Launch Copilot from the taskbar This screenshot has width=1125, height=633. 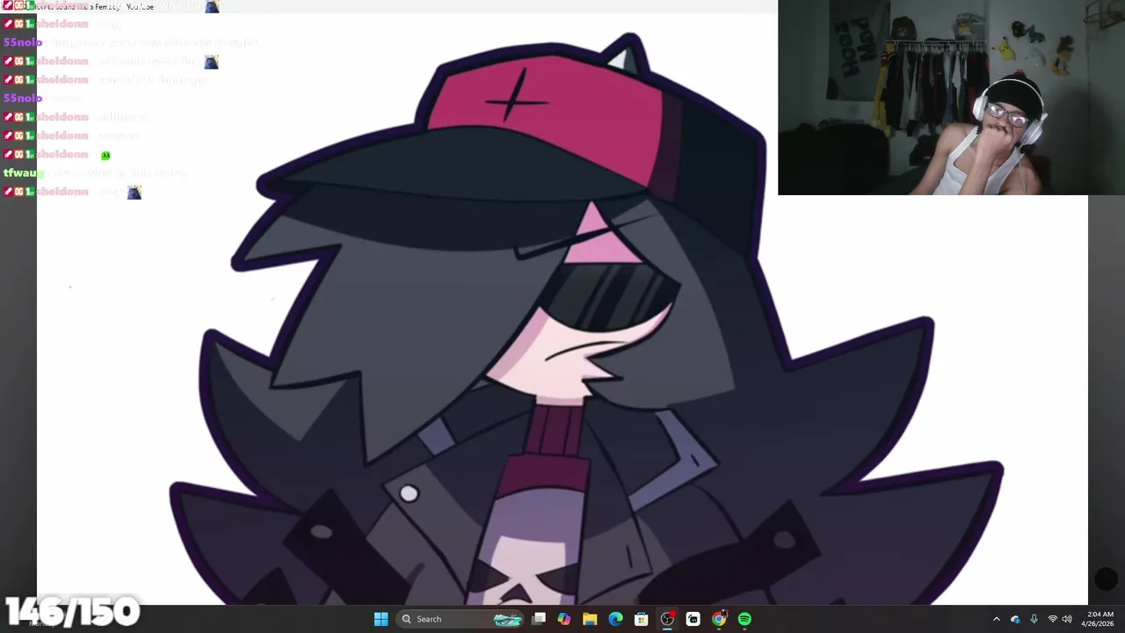click(x=564, y=619)
